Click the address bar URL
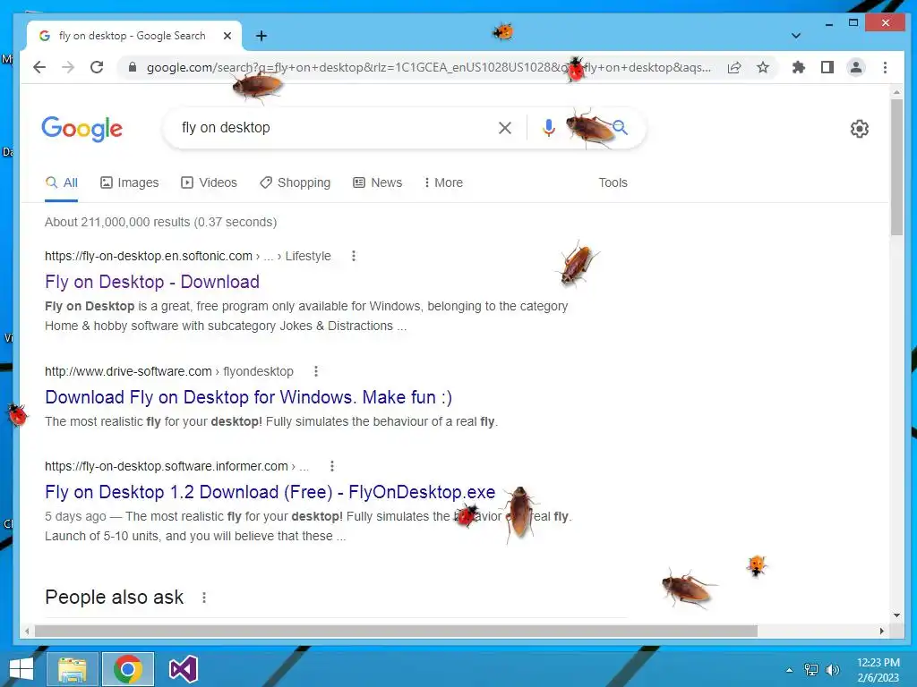This screenshot has width=917, height=687. (x=429, y=67)
